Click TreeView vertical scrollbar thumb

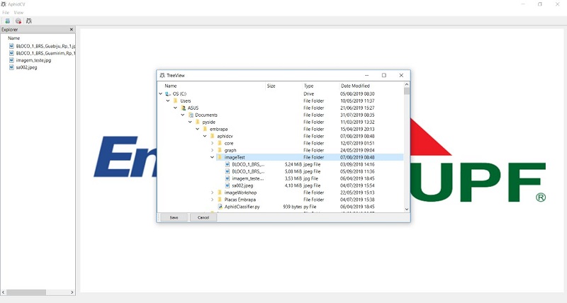click(407, 91)
